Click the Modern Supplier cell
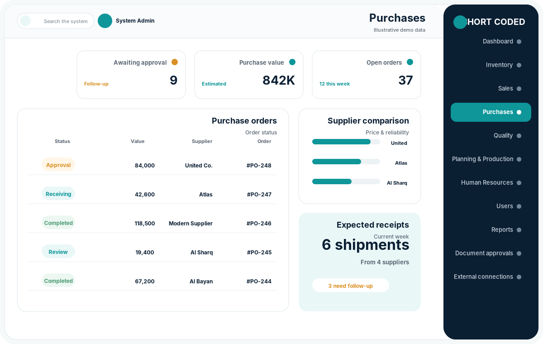The width and height of the screenshot is (543, 344). (x=191, y=224)
